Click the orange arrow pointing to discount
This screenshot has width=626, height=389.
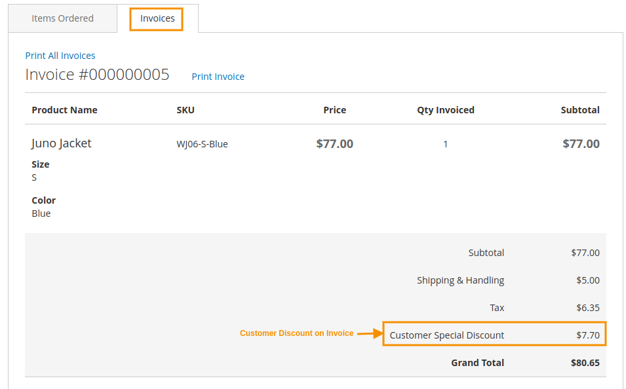click(x=370, y=333)
